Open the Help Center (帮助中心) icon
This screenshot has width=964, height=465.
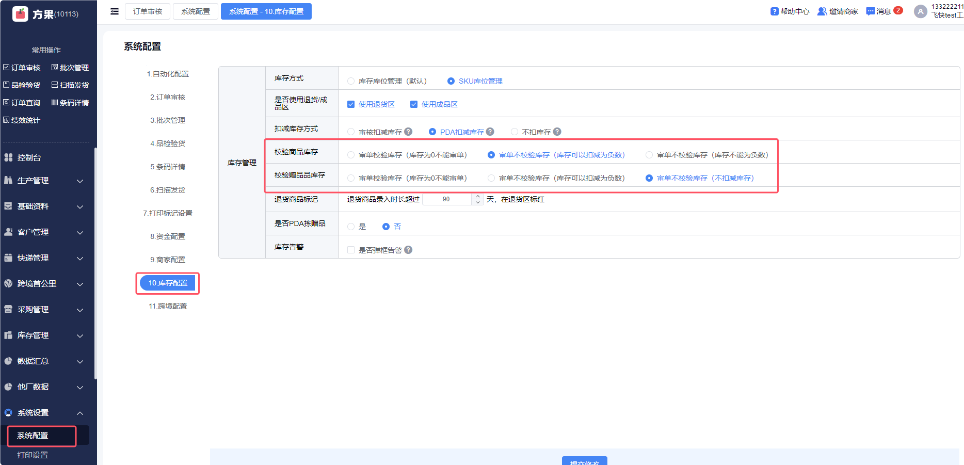click(x=774, y=11)
